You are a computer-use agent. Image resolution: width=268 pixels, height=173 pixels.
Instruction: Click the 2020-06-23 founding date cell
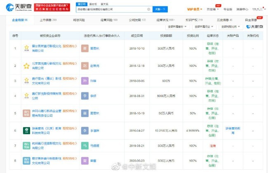[x=137, y=161]
